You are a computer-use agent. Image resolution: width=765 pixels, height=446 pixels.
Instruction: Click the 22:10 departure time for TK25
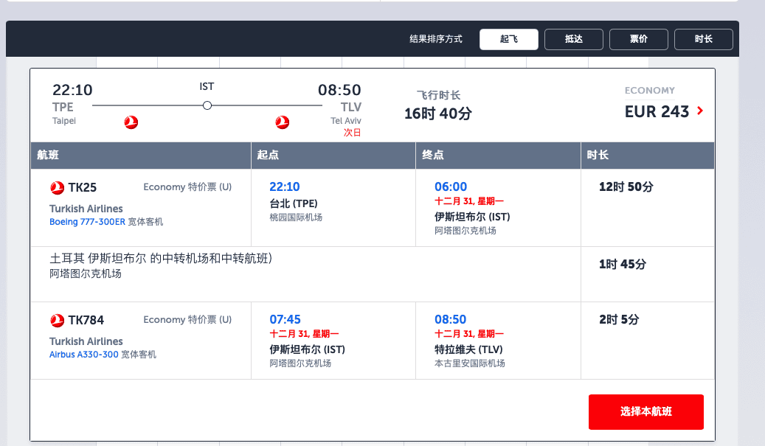pyautogui.click(x=285, y=187)
